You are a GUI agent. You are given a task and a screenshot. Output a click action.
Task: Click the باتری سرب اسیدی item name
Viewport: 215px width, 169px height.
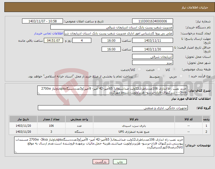134,126
